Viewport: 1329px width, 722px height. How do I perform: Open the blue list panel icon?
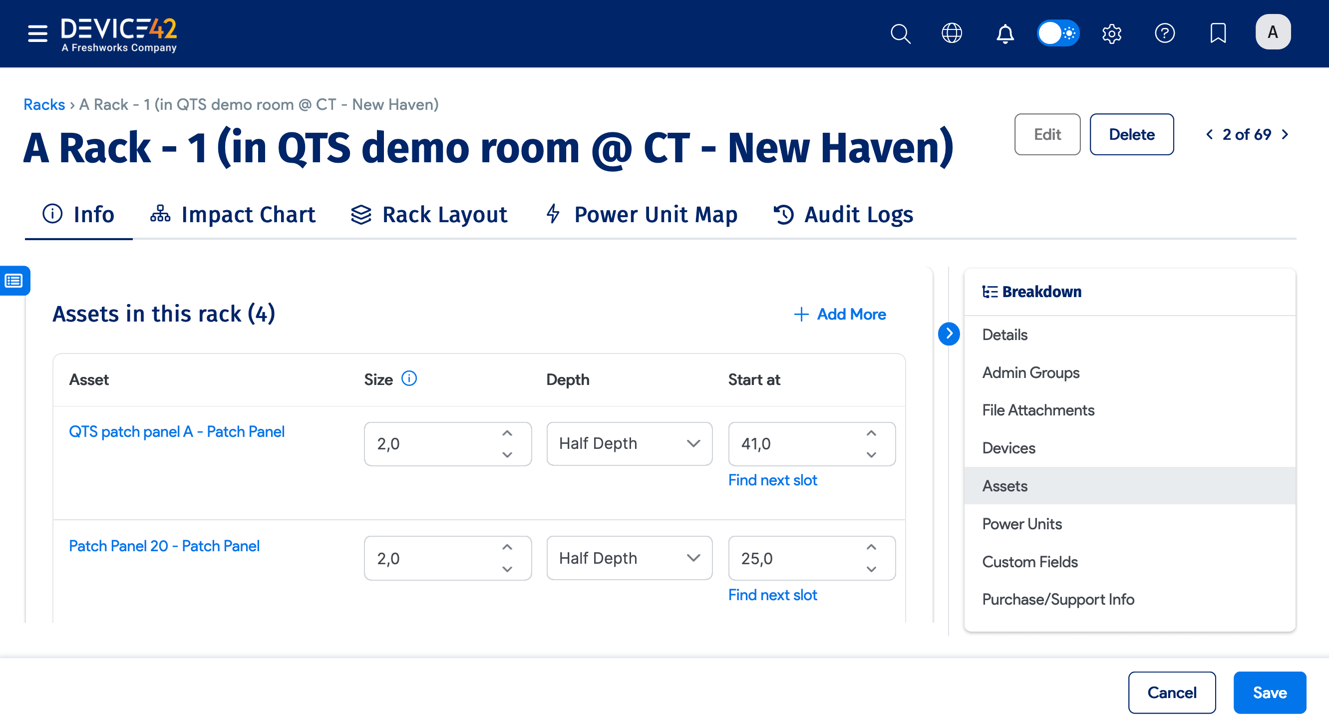tap(14, 281)
